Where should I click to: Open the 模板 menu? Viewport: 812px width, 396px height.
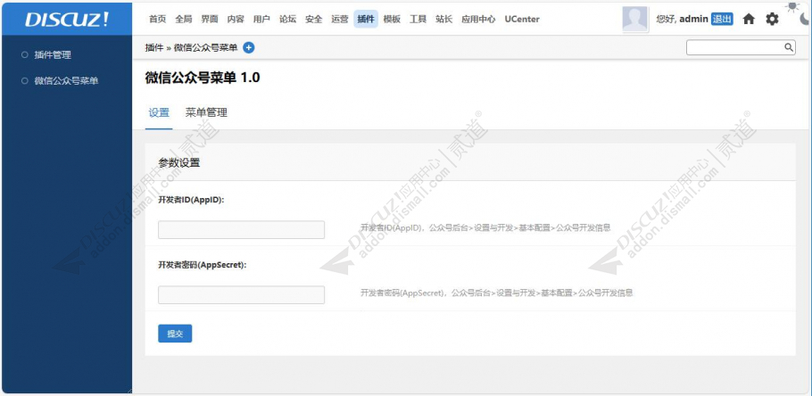[x=392, y=19]
